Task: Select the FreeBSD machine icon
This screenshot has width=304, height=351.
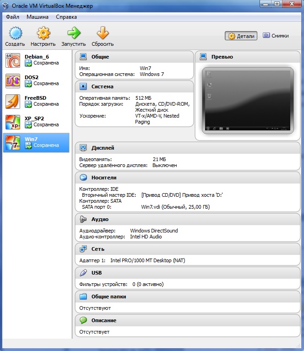Action: (13, 102)
